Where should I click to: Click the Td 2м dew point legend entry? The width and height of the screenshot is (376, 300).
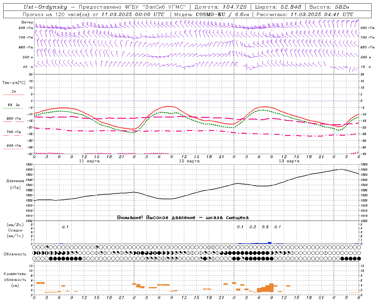click(x=14, y=105)
